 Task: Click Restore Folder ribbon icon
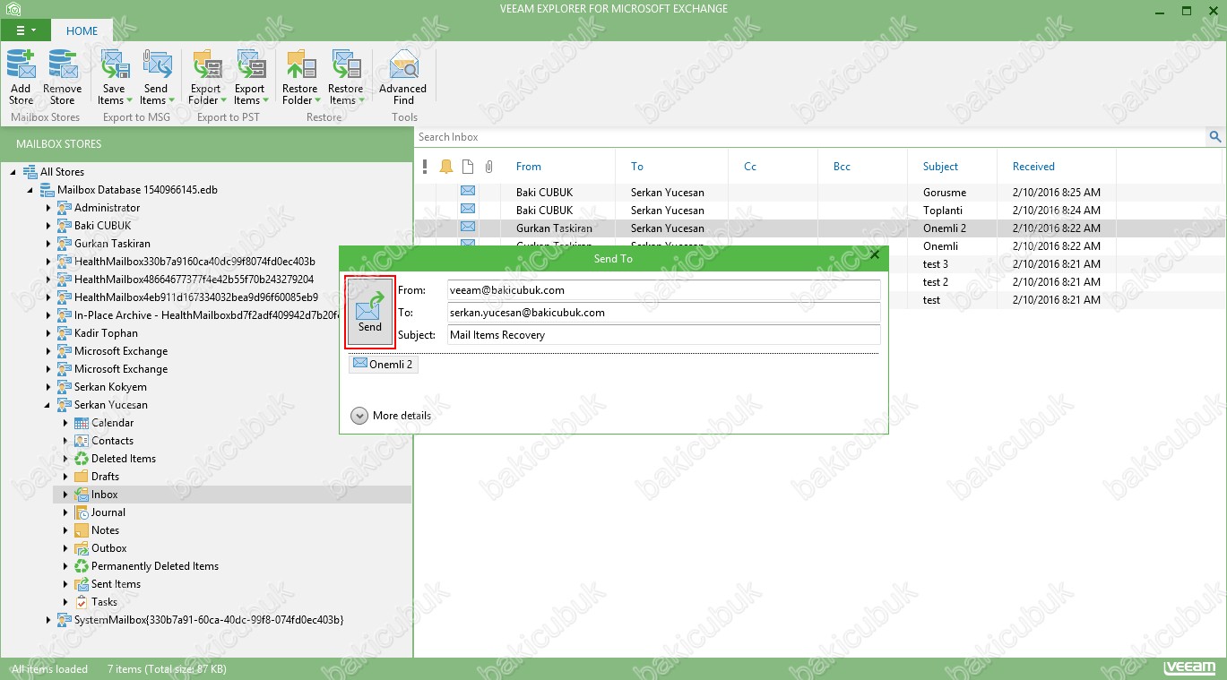300,77
